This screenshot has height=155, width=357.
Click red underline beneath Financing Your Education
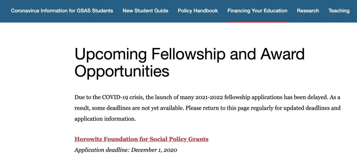pyautogui.click(x=257, y=21)
